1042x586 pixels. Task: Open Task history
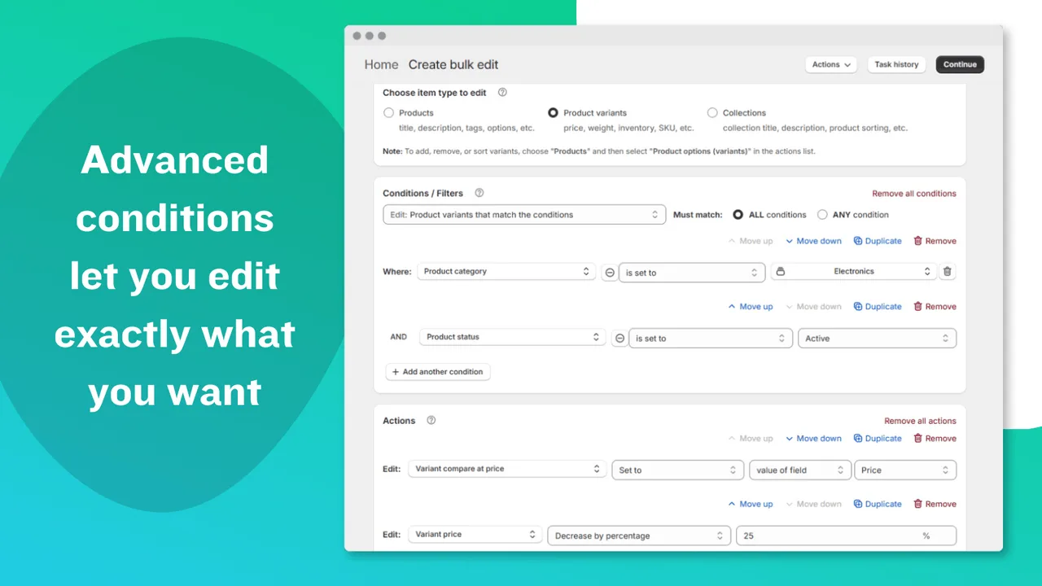pyautogui.click(x=896, y=64)
